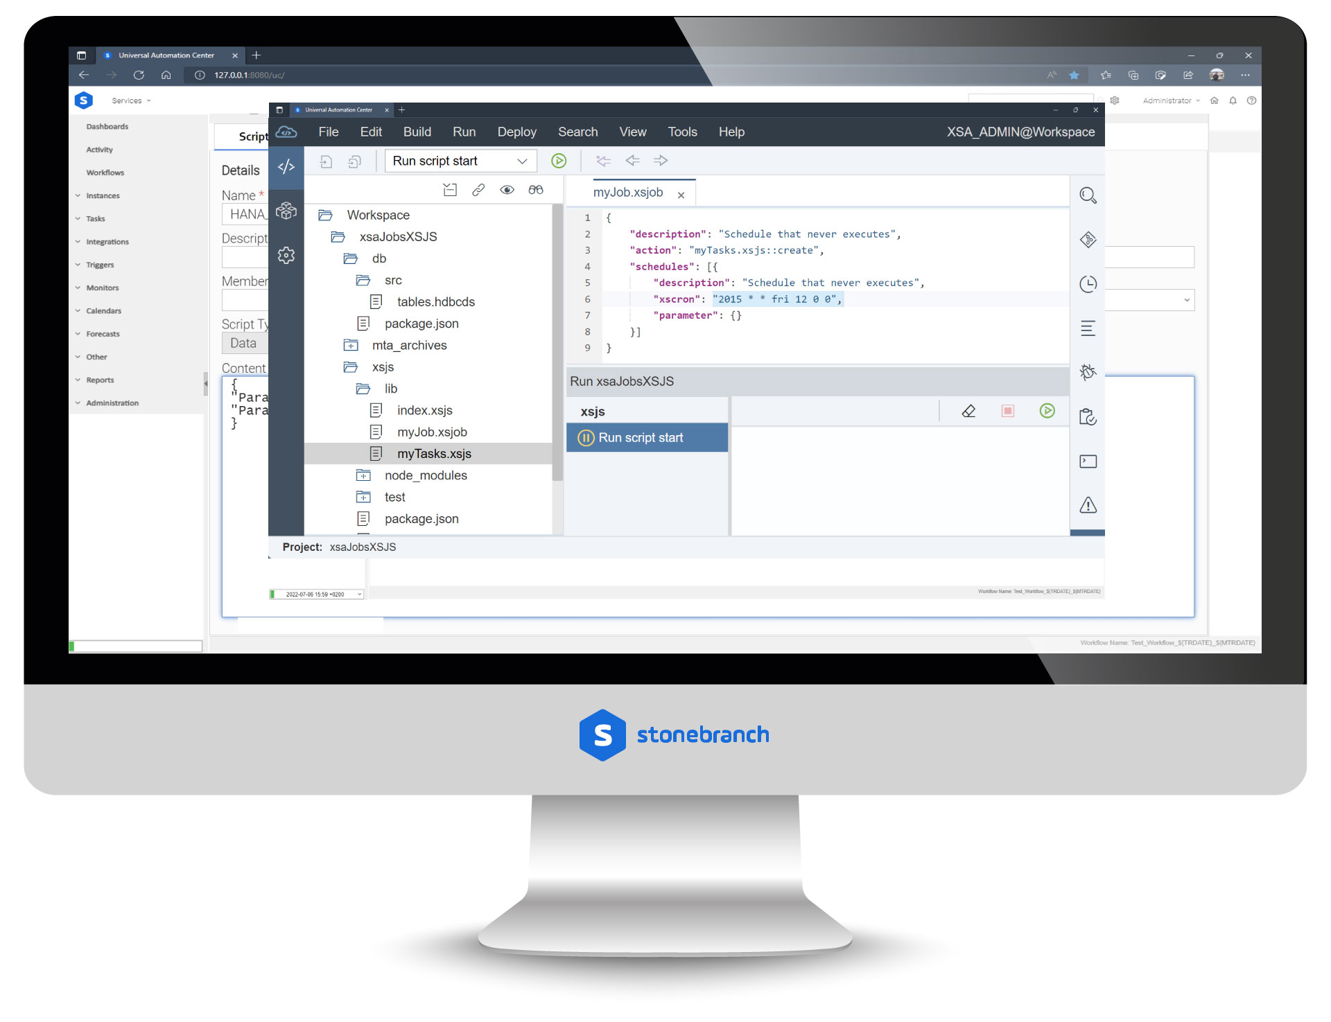Open the Tools menu
The width and height of the screenshot is (1331, 1022).
coord(683,132)
